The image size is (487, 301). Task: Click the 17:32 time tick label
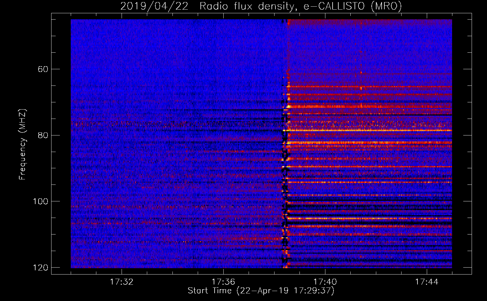(122, 282)
